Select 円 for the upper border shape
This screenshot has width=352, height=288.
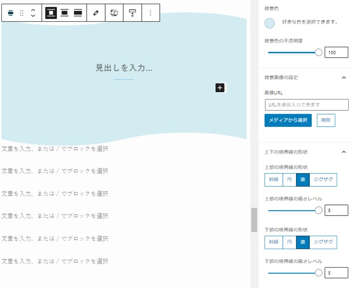click(x=289, y=179)
